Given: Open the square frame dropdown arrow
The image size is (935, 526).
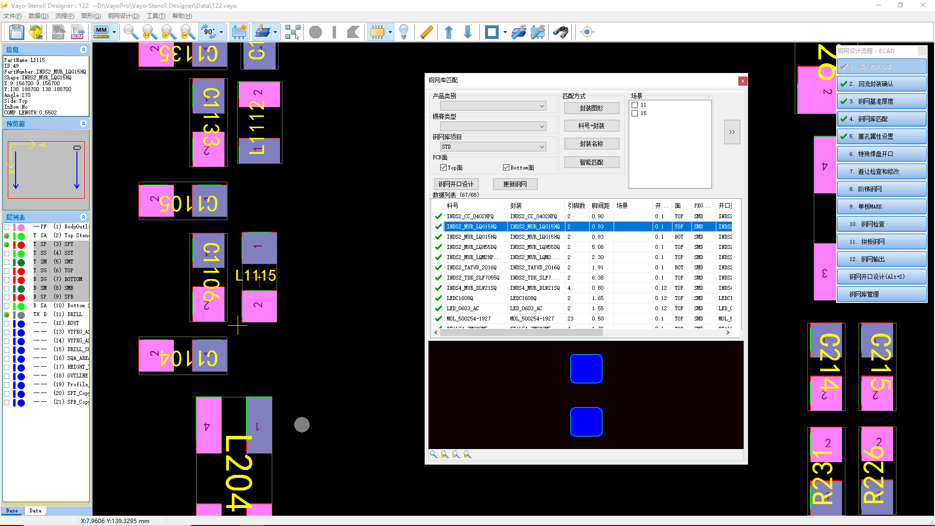Looking at the screenshot, I should point(505,33).
